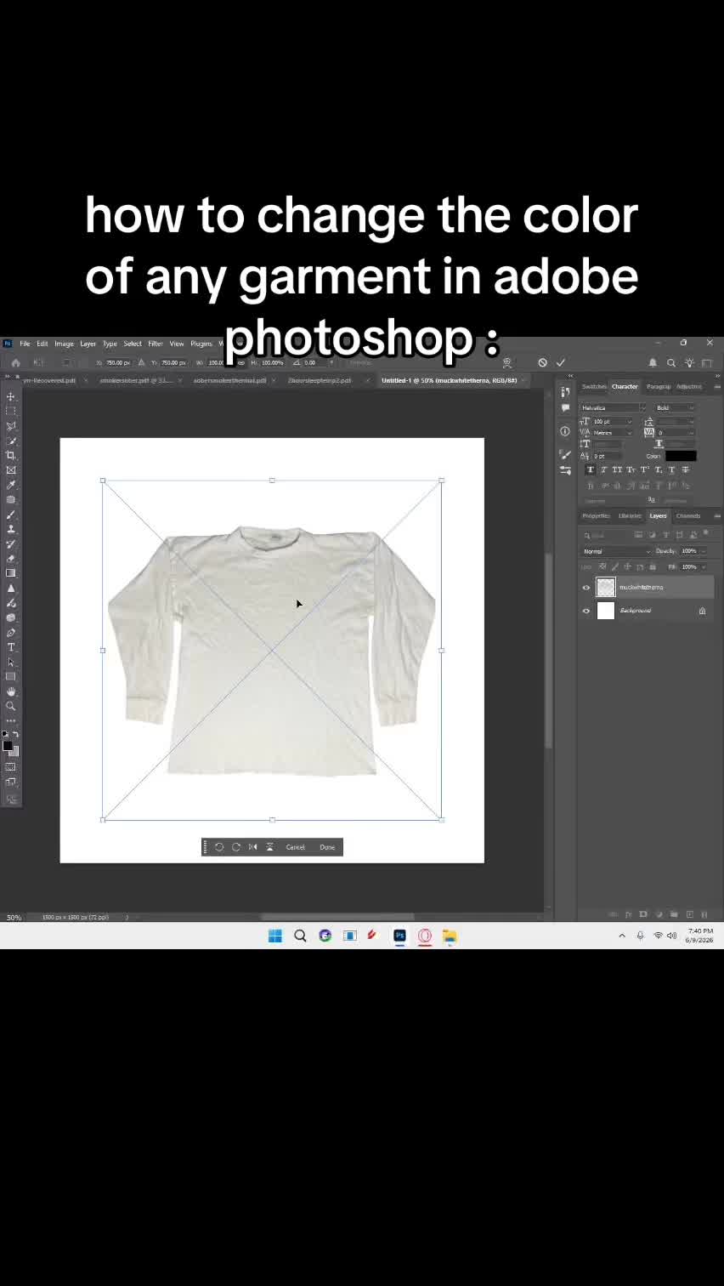
Task: Open the Normal blend mode dropdown
Action: click(x=616, y=551)
